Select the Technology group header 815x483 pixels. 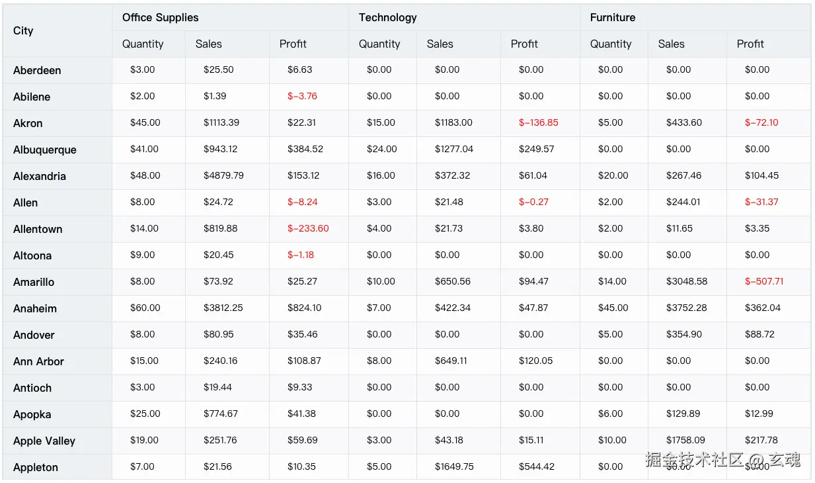(388, 18)
